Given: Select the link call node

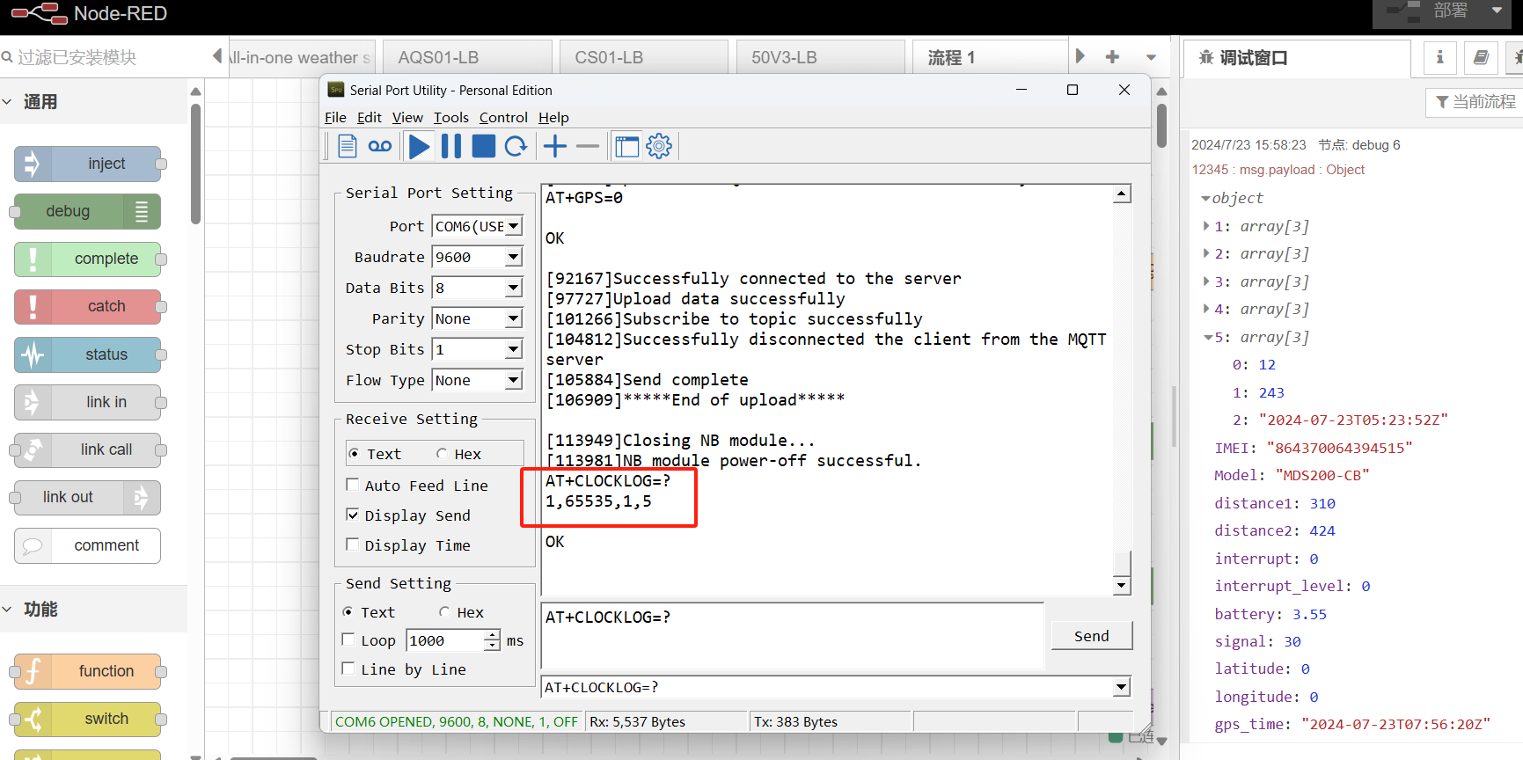Looking at the screenshot, I should (x=87, y=449).
